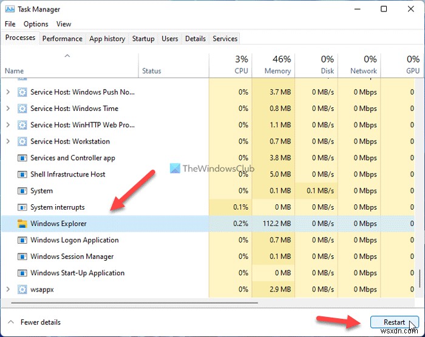
Task: Switch to the Performance tab
Action: click(x=63, y=39)
